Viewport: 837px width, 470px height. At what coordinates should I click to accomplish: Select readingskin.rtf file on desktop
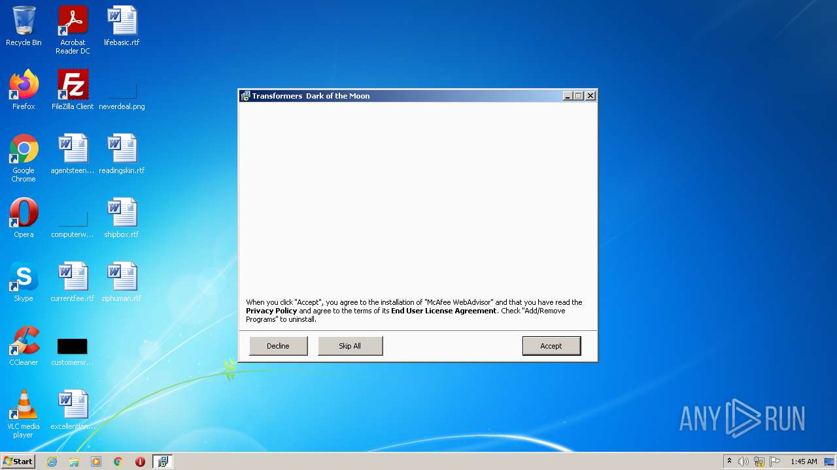(x=122, y=154)
